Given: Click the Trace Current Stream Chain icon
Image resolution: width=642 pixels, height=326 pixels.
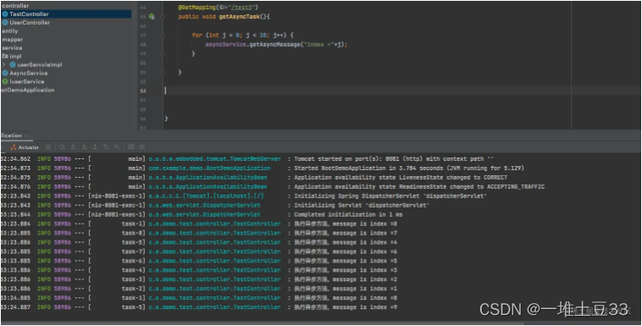Looking at the screenshot, I should pyautogui.click(x=142, y=146).
